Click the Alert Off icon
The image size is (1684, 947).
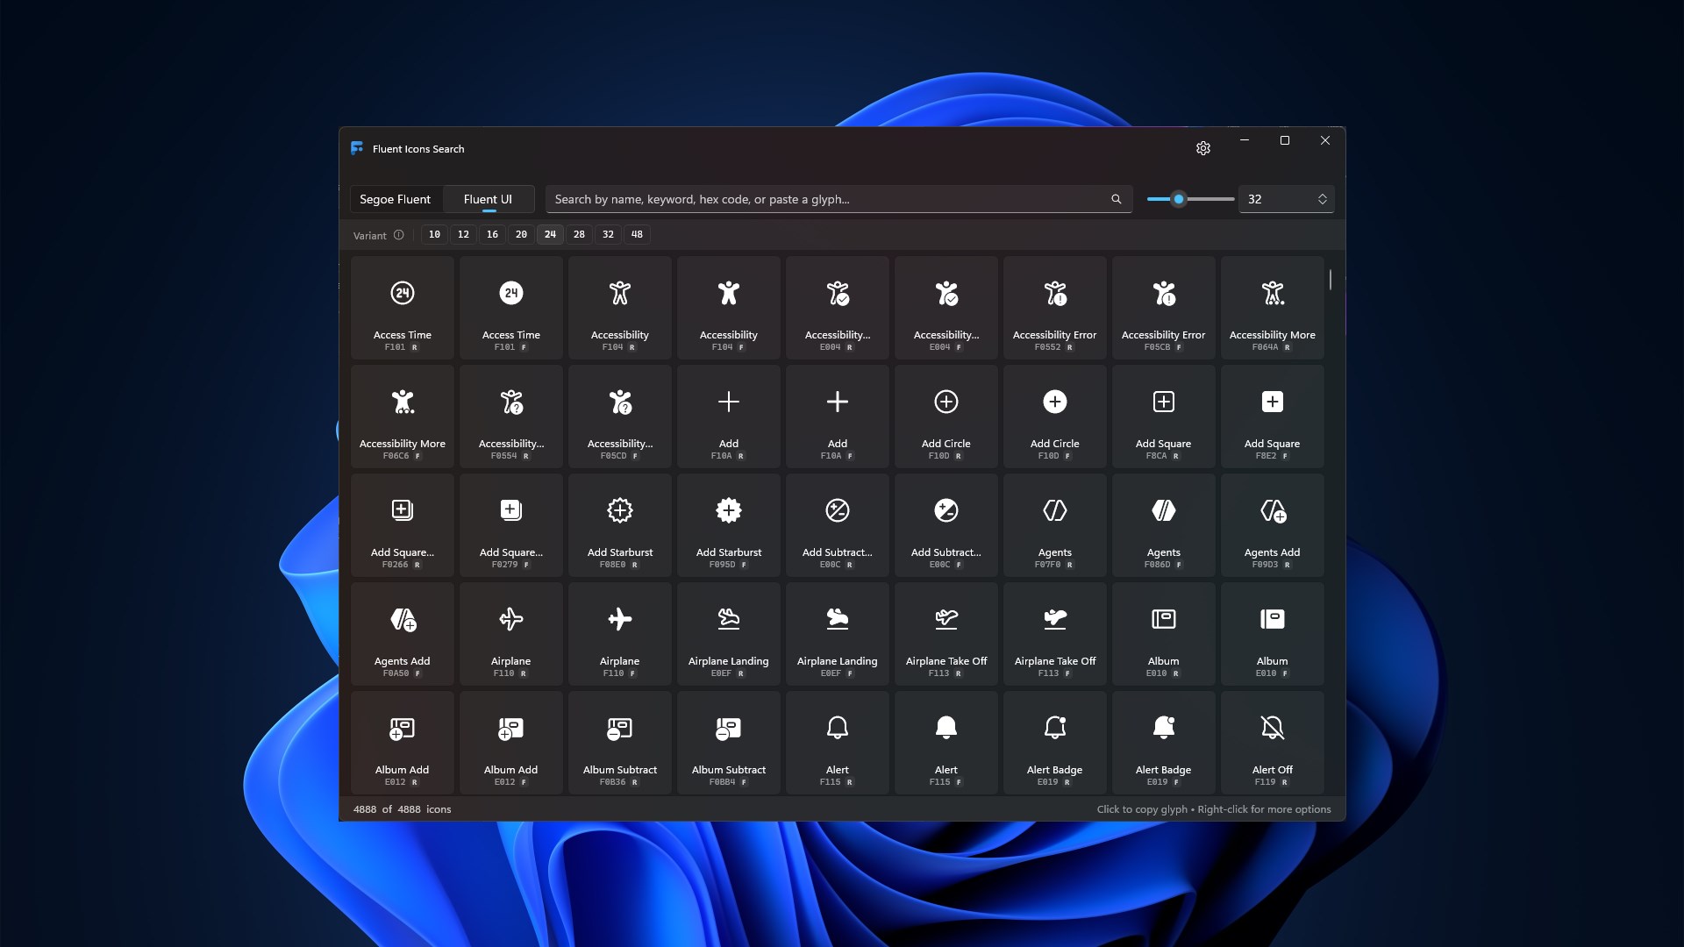(1273, 743)
